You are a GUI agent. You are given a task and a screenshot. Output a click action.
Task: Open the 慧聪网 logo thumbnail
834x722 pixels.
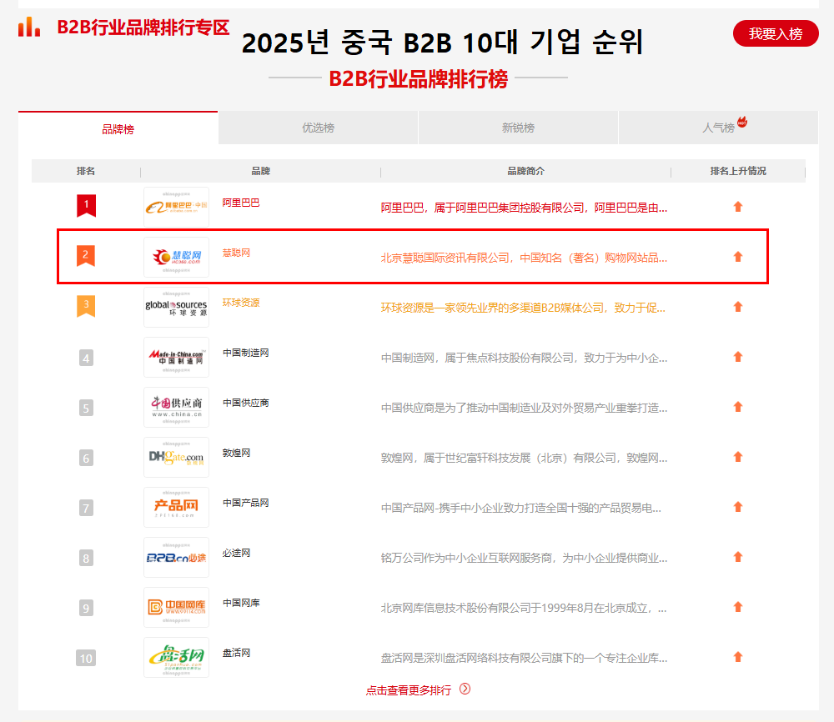[176, 257]
